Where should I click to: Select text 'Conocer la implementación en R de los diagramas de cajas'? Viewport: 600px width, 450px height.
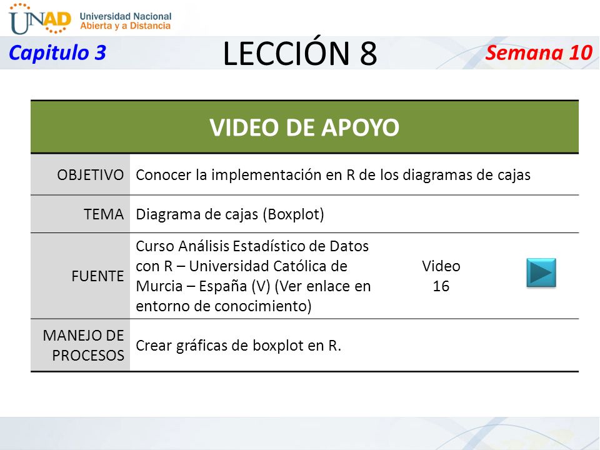[x=333, y=175]
